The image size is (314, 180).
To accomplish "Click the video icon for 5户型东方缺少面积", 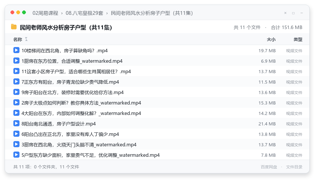I will (x=16, y=155).
